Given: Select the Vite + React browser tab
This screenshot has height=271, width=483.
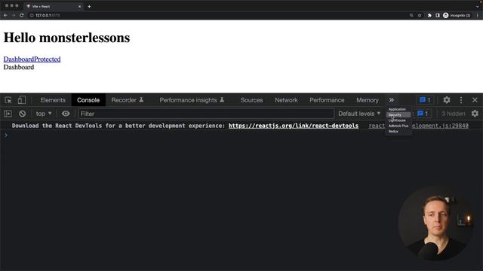Looking at the screenshot, I should point(54,7).
